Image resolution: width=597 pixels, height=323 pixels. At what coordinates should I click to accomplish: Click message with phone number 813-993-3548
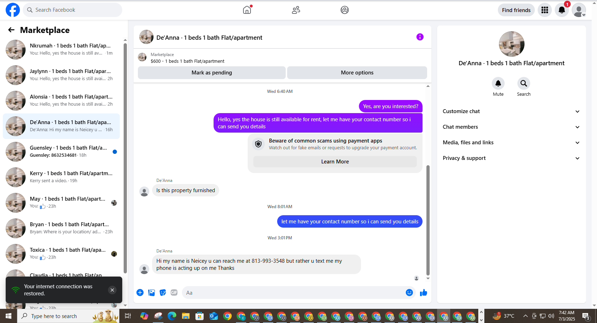pyautogui.click(x=256, y=264)
